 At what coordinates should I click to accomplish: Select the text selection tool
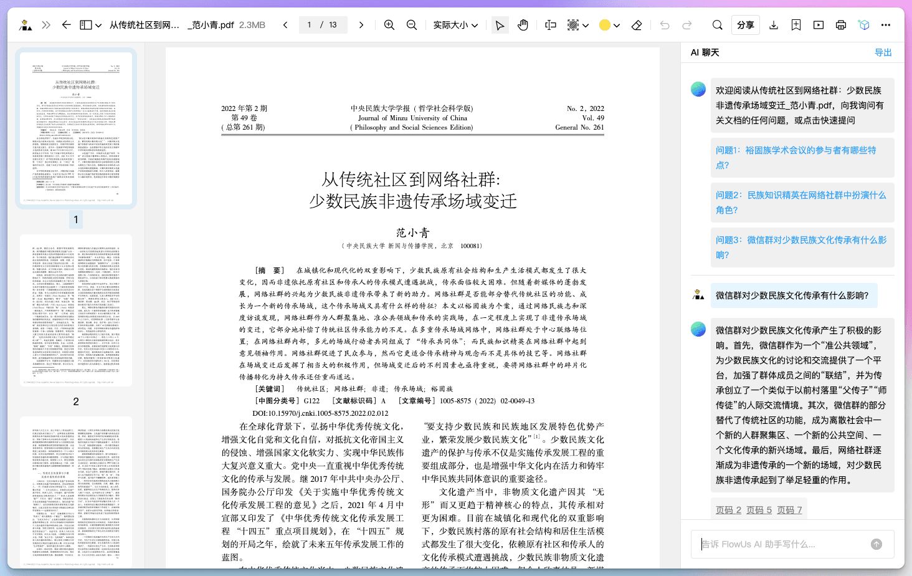click(x=550, y=25)
